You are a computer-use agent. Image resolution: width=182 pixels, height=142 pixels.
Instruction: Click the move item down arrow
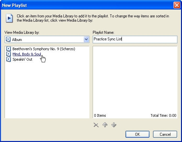[114, 125]
